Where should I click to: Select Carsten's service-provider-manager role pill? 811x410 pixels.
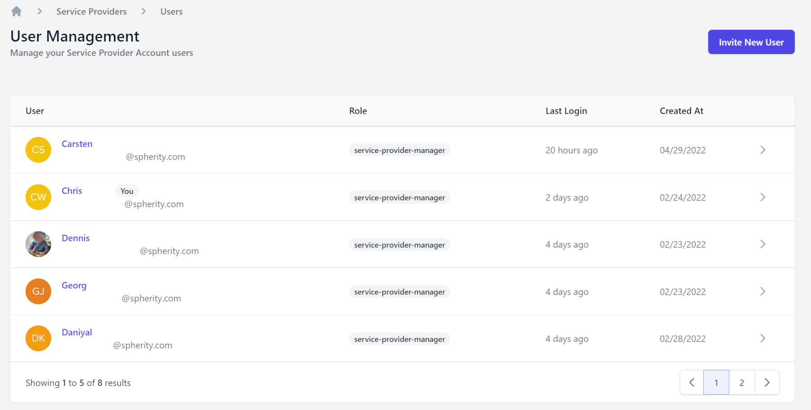click(399, 150)
